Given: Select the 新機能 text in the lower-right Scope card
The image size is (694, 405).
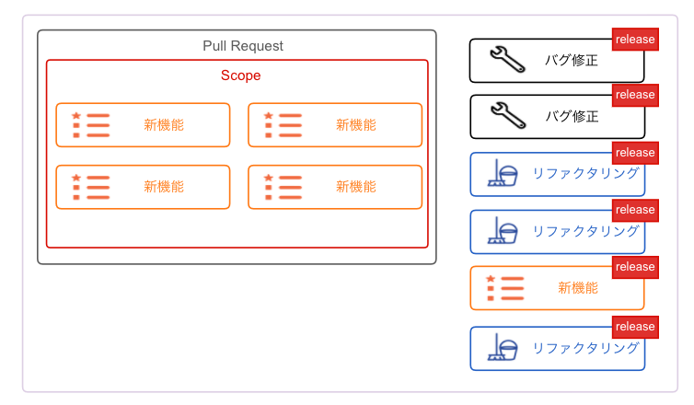Looking at the screenshot, I should coord(356,187).
